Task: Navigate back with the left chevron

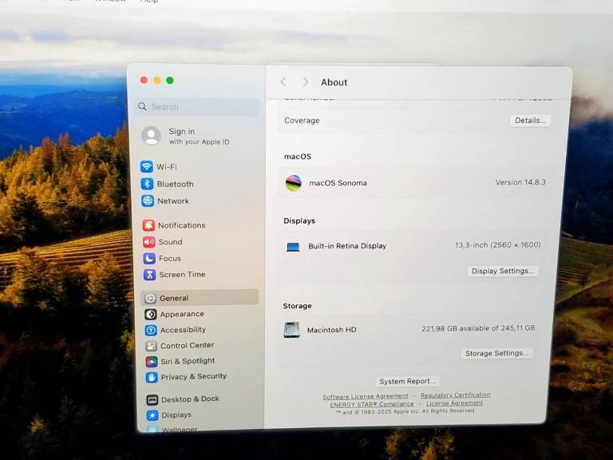Action: point(283,82)
